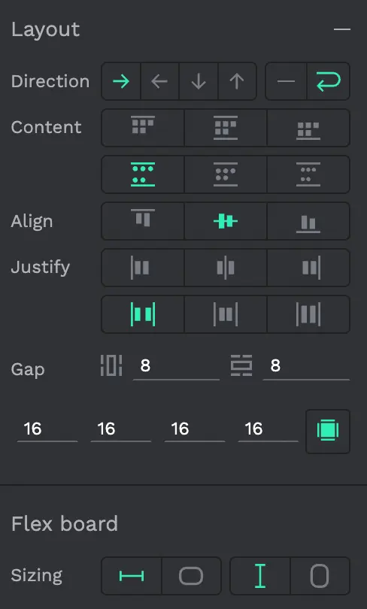This screenshot has width=367, height=609.
Task: Click the row gap value field
Action: pyautogui.click(x=306, y=366)
